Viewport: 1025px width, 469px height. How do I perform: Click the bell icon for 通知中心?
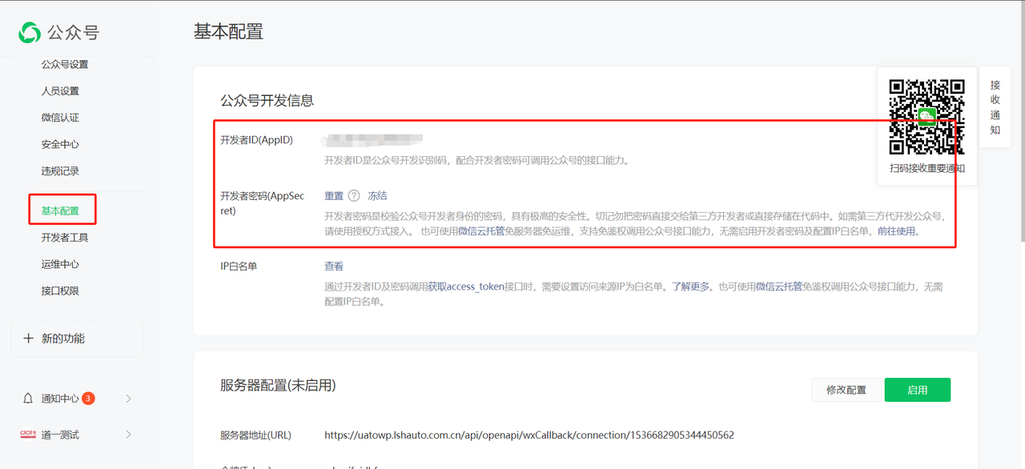28,399
